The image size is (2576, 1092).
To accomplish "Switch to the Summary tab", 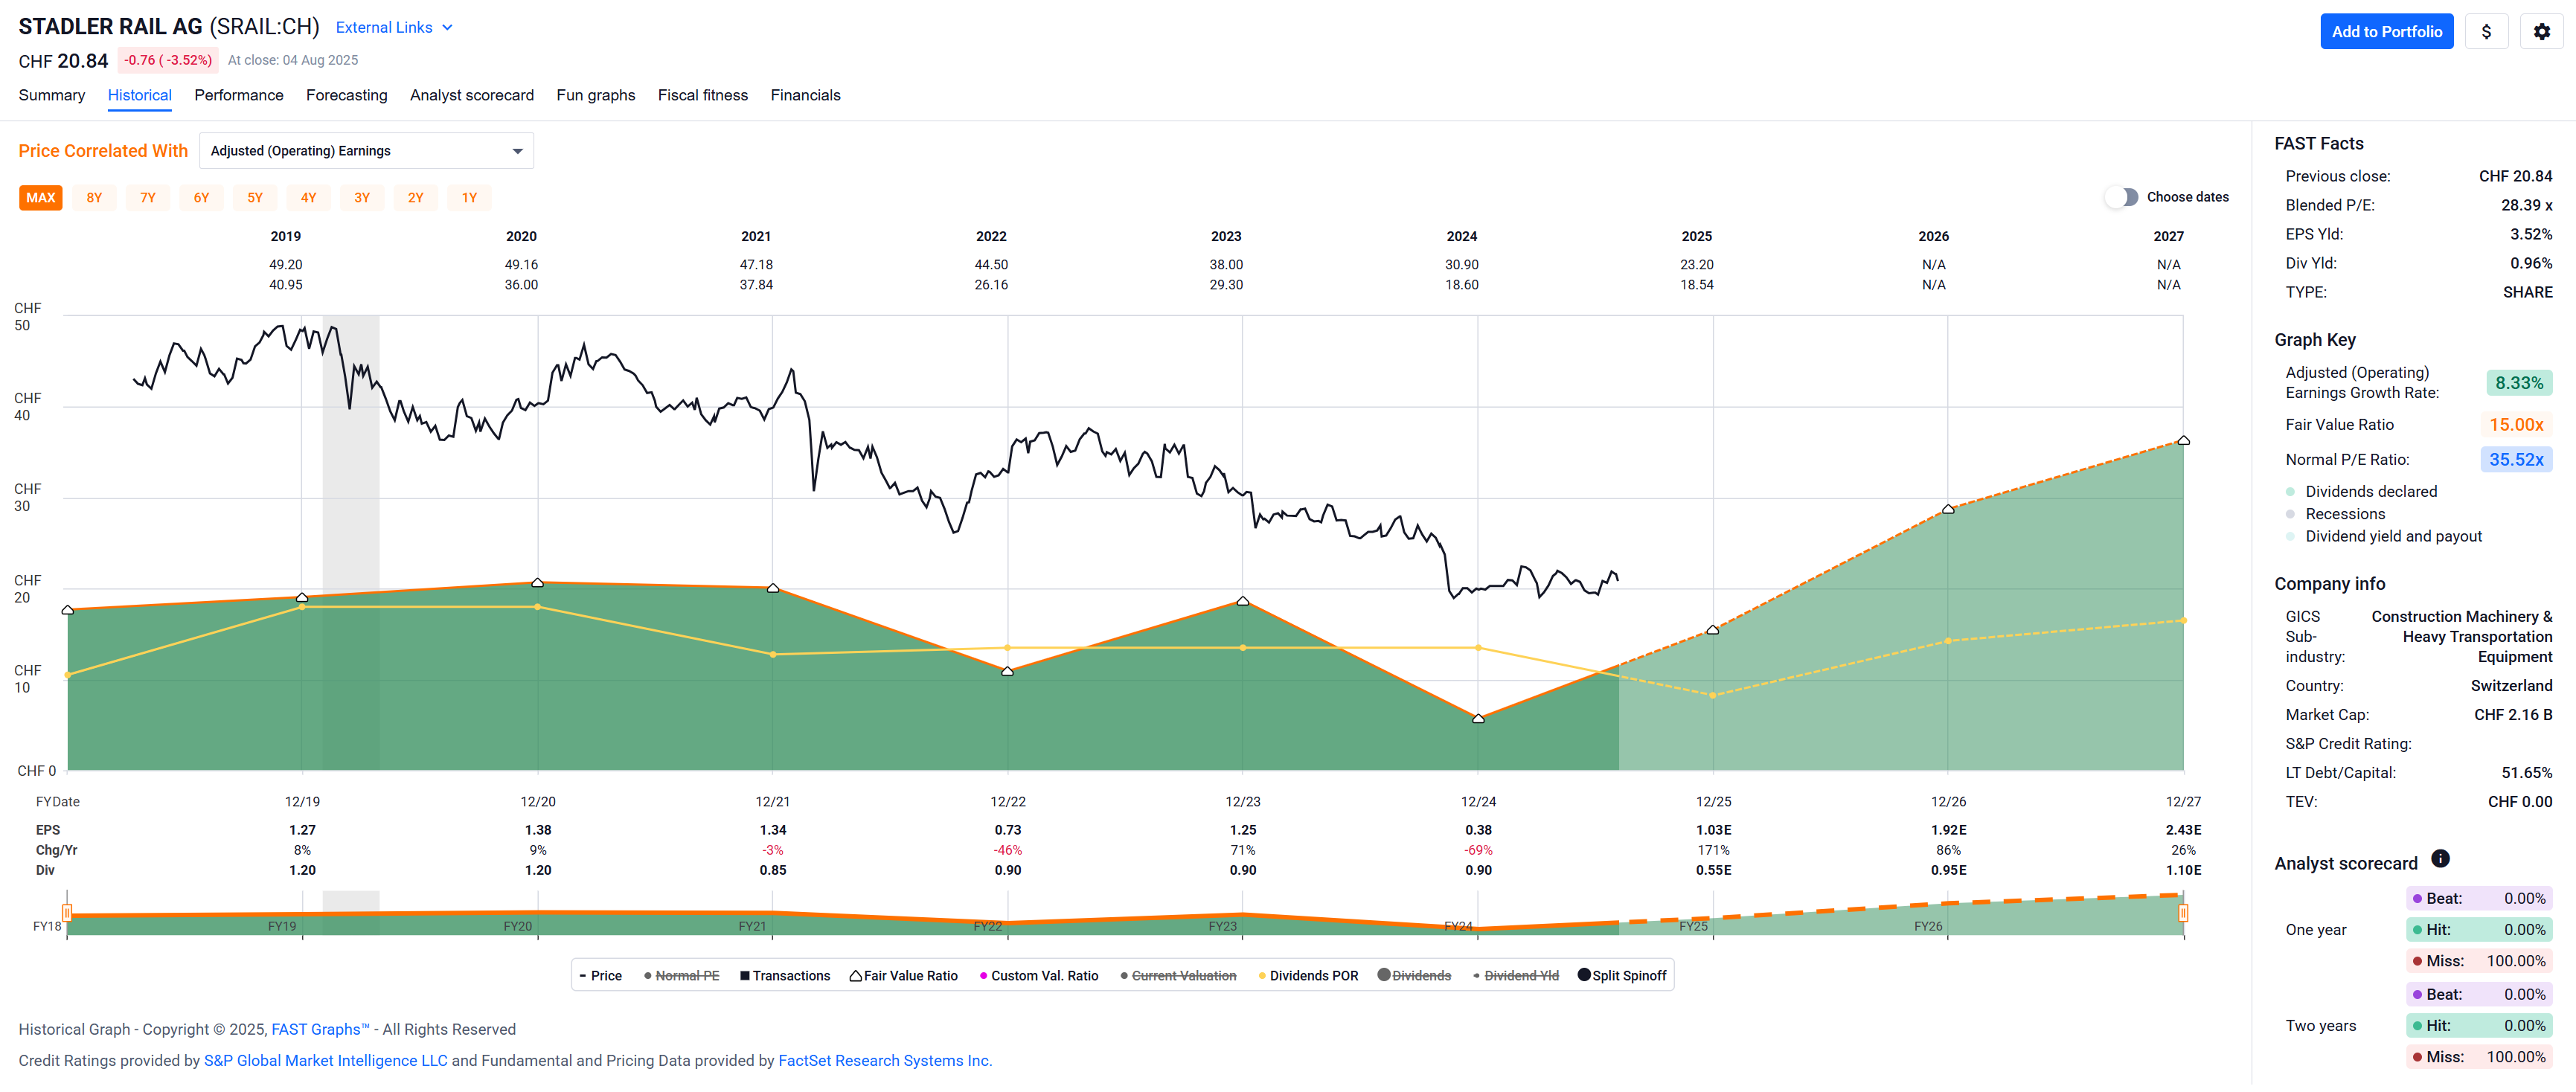I will (x=52, y=95).
